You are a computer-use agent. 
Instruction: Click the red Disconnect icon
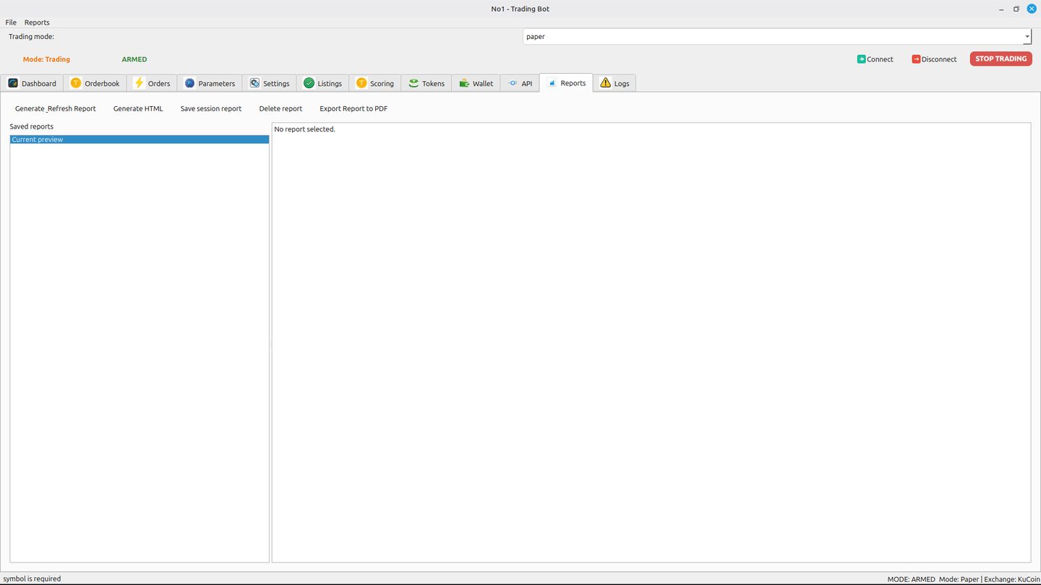[x=916, y=59]
